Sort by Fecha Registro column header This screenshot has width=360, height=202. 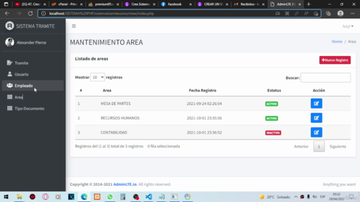click(202, 90)
